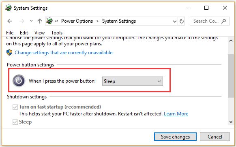Click the UAC shield icon
236x147 pixels.
[x=9, y=53]
